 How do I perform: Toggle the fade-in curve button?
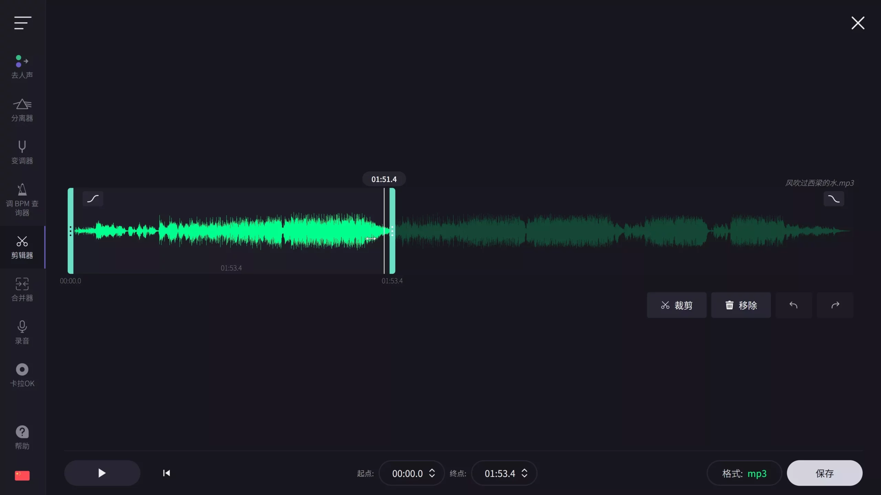(x=93, y=199)
